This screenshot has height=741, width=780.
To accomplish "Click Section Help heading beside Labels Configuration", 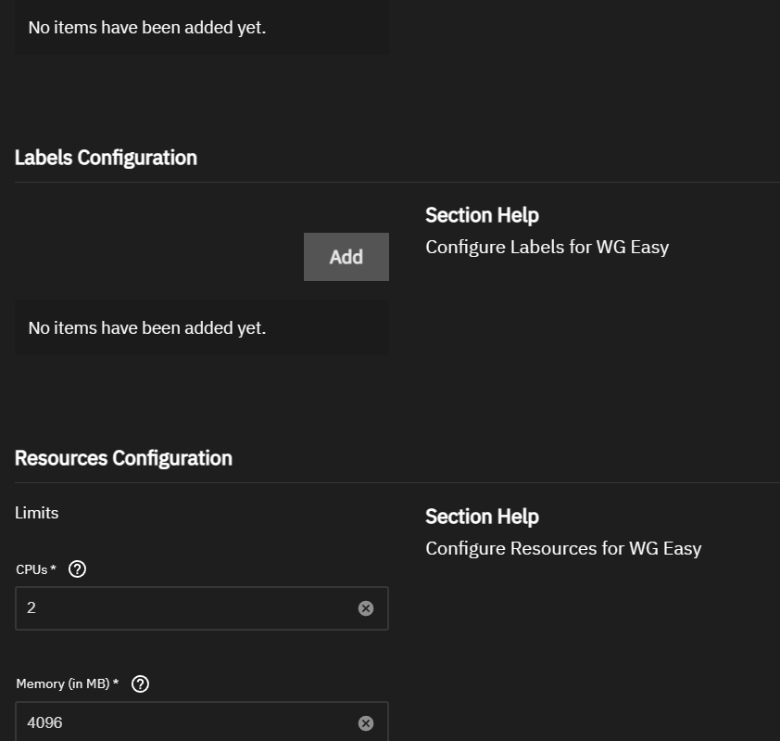I will coord(482,216).
